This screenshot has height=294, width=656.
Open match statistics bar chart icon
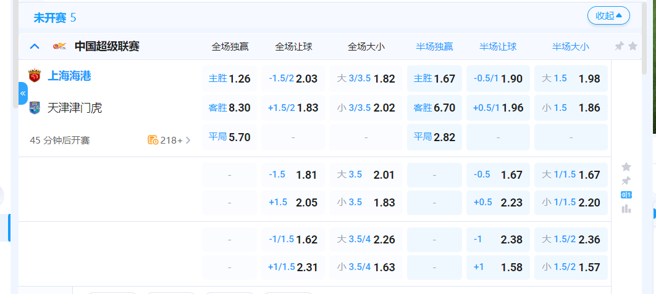coord(626,209)
